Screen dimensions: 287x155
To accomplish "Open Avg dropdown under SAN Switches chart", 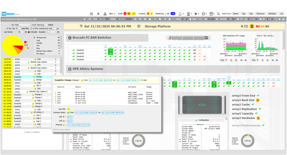I will coord(223,60).
